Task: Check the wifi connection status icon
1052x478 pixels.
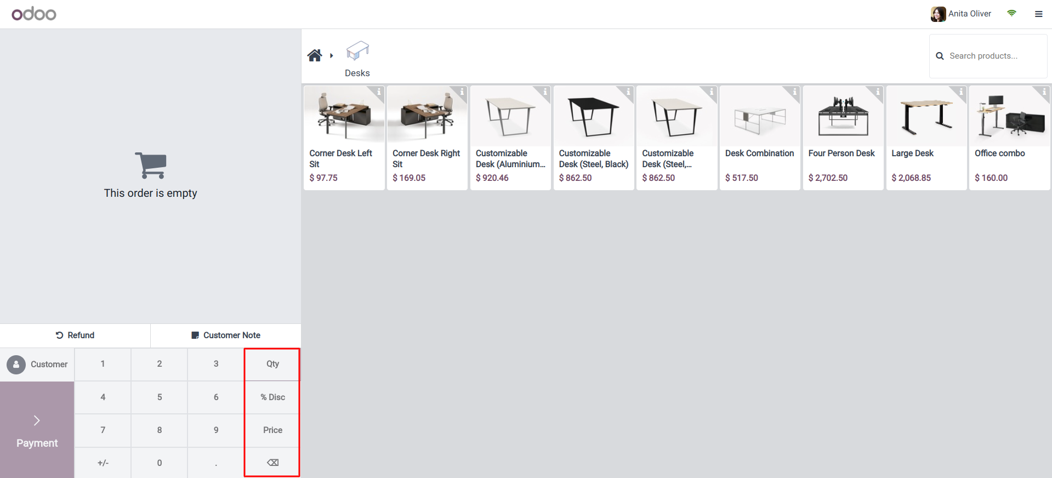Action: (x=1011, y=13)
